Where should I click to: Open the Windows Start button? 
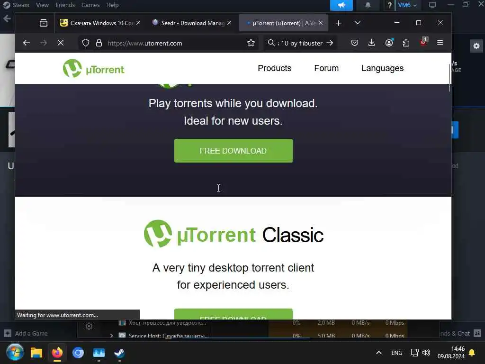tap(15, 353)
